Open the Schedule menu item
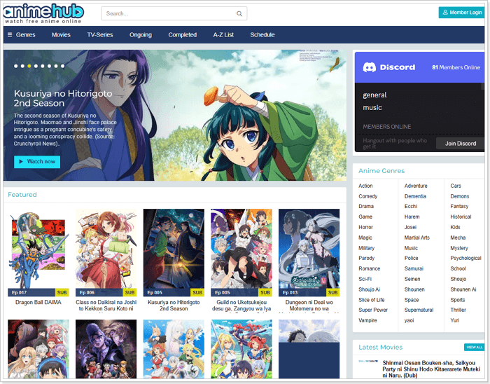490x384 pixels. click(x=262, y=35)
